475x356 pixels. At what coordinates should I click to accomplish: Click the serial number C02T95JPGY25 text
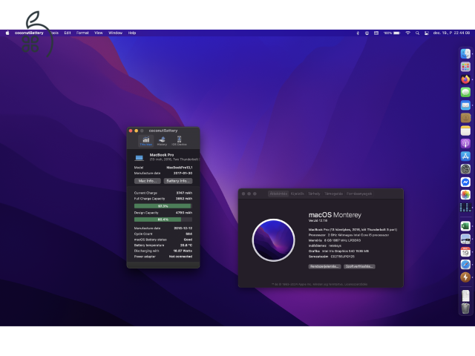(x=343, y=257)
